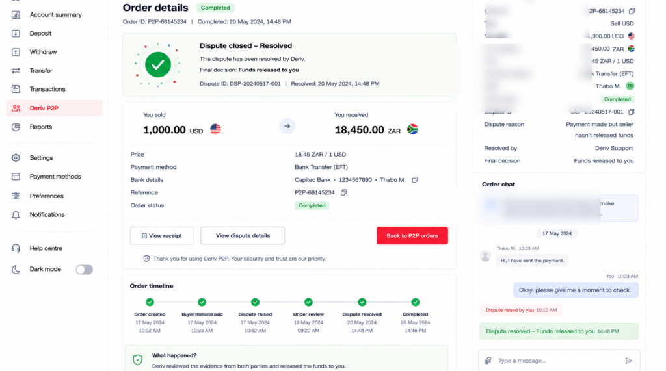Click the View dispute details button

click(x=243, y=236)
